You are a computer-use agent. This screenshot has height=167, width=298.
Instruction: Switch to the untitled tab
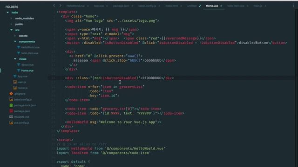(x=192, y=6)
